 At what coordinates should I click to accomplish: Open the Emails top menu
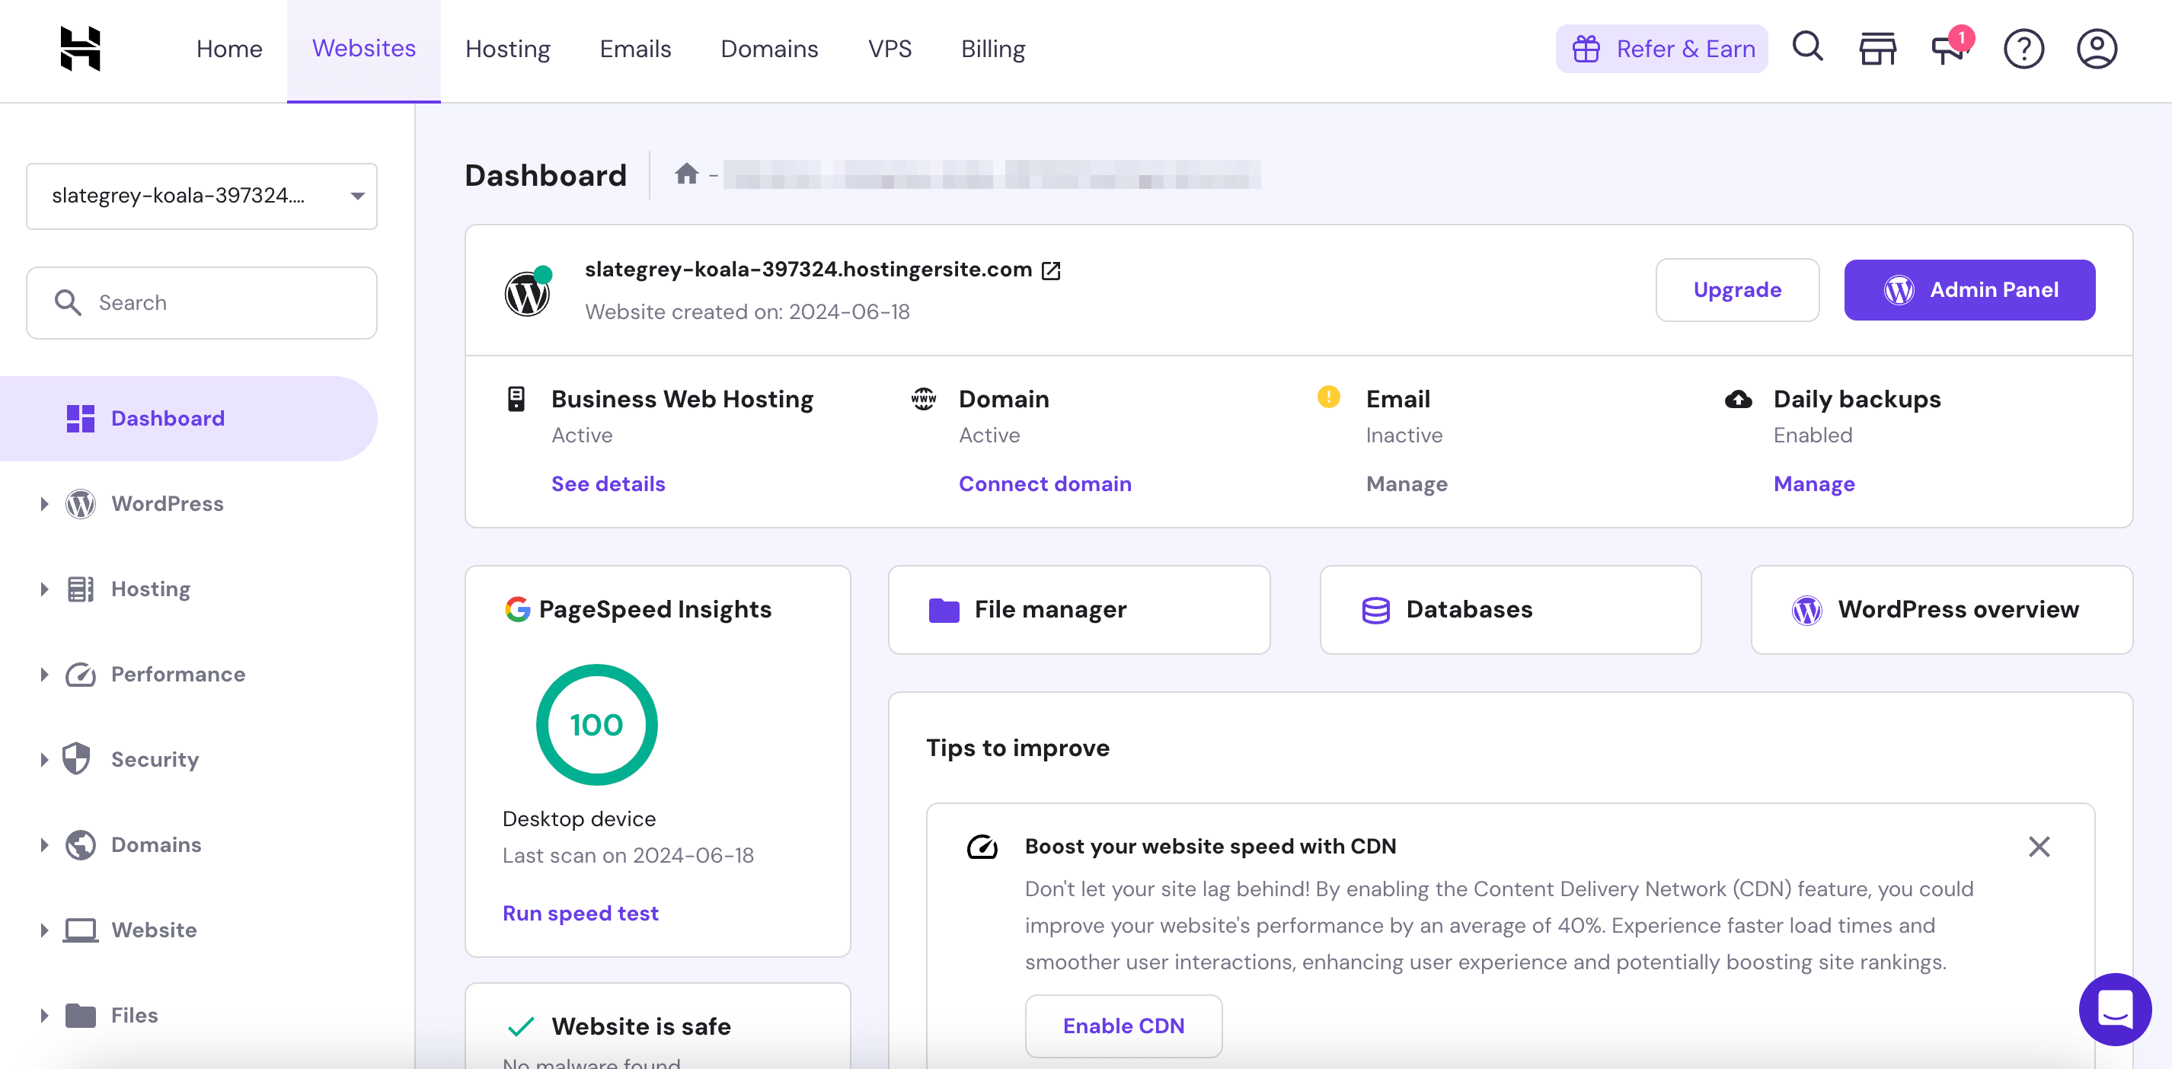tap(635, 49)
